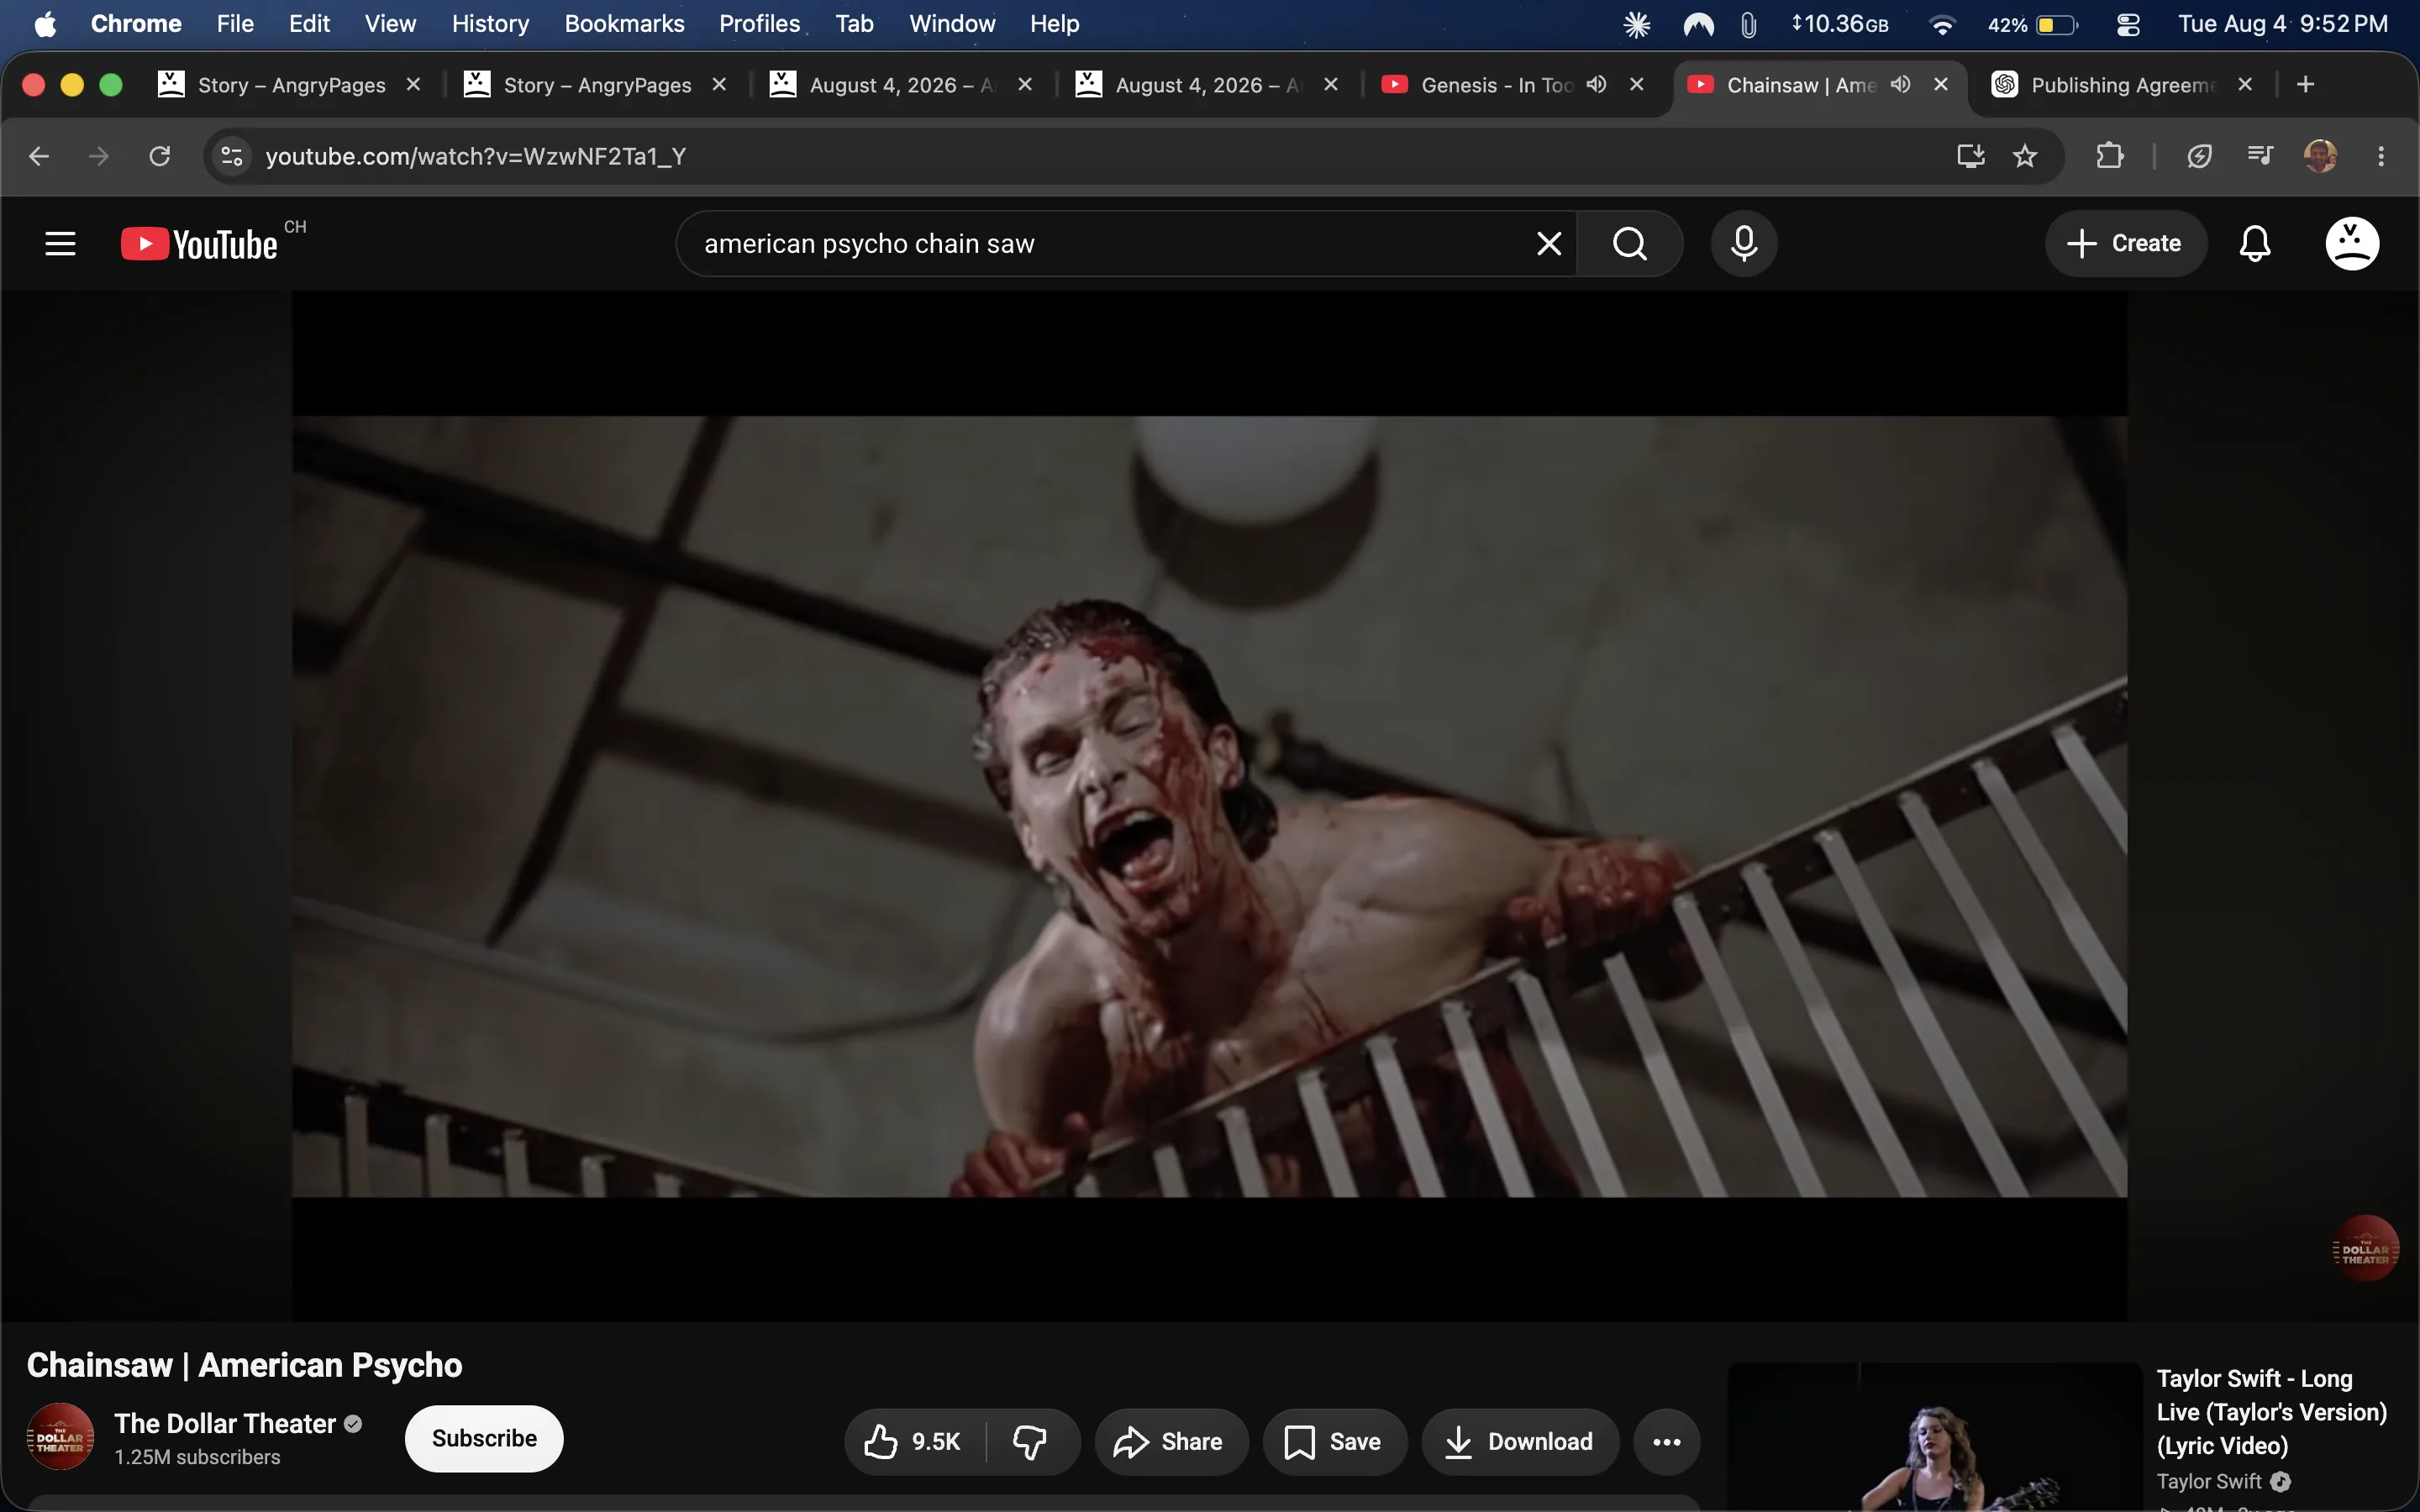View site information for youtube.com
The width and height of the screenshot is (2420, 1512).
(232, 156)
